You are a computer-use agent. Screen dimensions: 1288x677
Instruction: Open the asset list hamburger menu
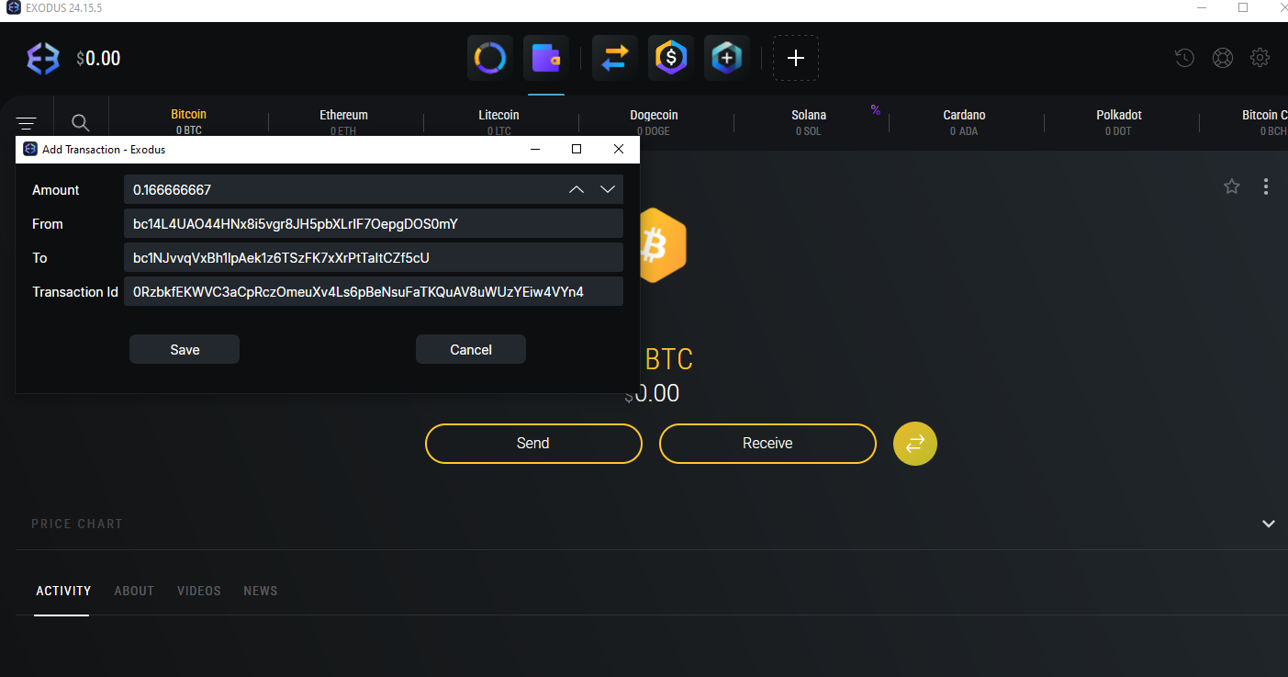click(27, 123)
